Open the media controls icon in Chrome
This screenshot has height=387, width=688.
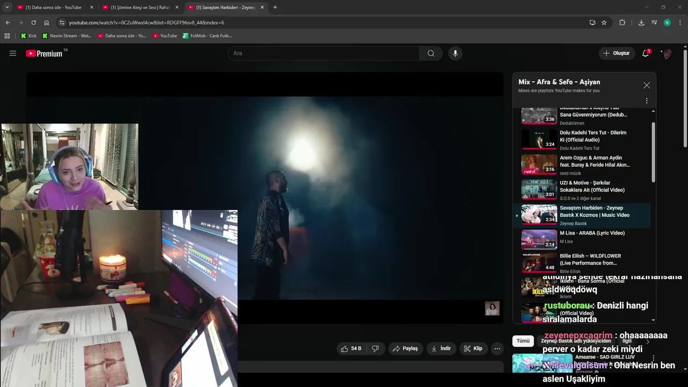[654, 23]
